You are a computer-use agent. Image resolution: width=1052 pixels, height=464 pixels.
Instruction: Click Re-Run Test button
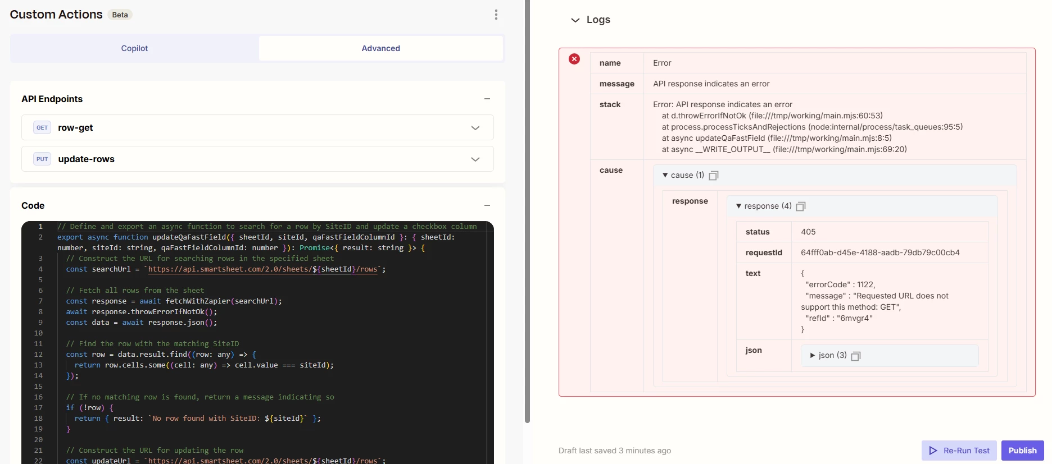(x=959, y=451)
